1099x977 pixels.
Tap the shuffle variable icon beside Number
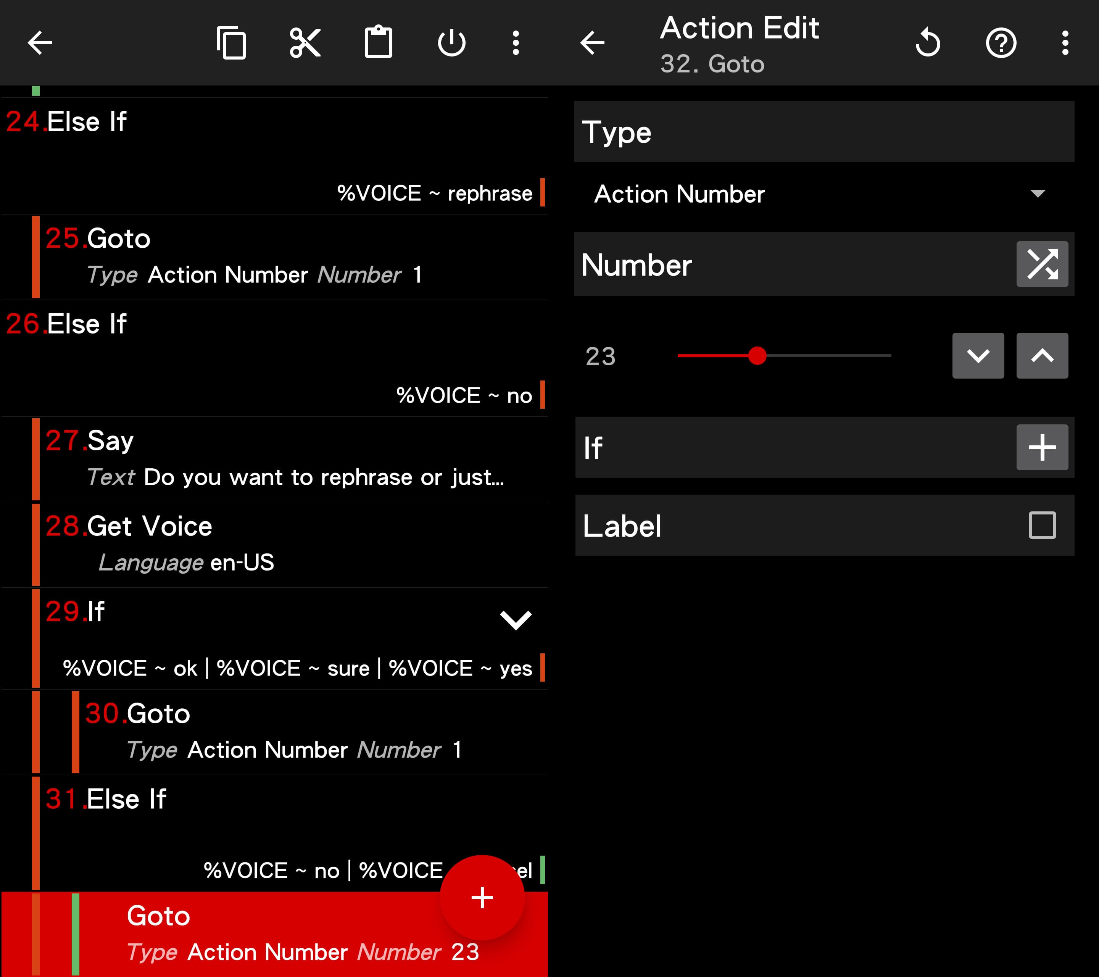(x=1041, y=264)
